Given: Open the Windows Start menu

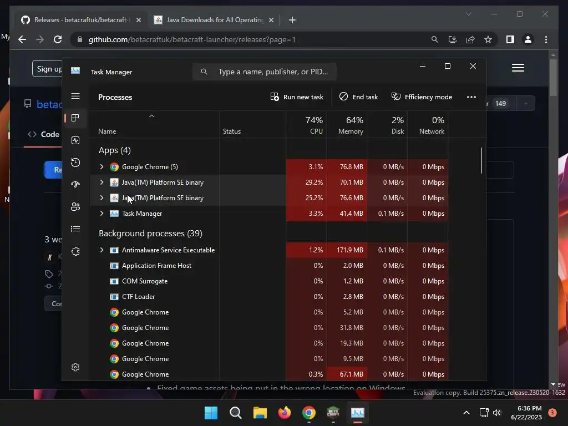Looking at the screenshot, I should 211,413.
